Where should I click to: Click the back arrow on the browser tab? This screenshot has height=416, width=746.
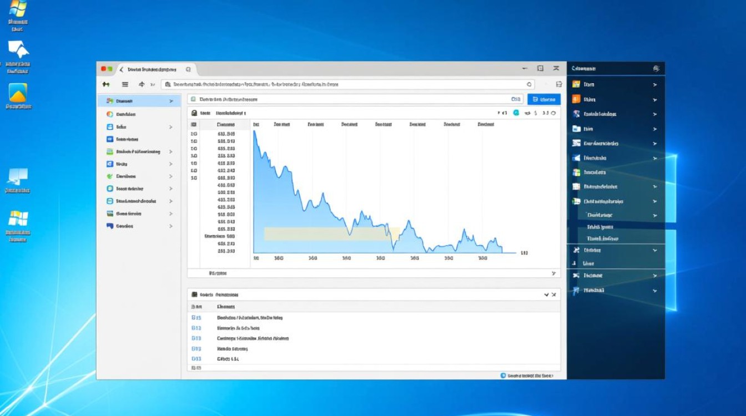point(122,69)
